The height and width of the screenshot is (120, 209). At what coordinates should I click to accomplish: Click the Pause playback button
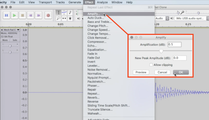point(7,15)
